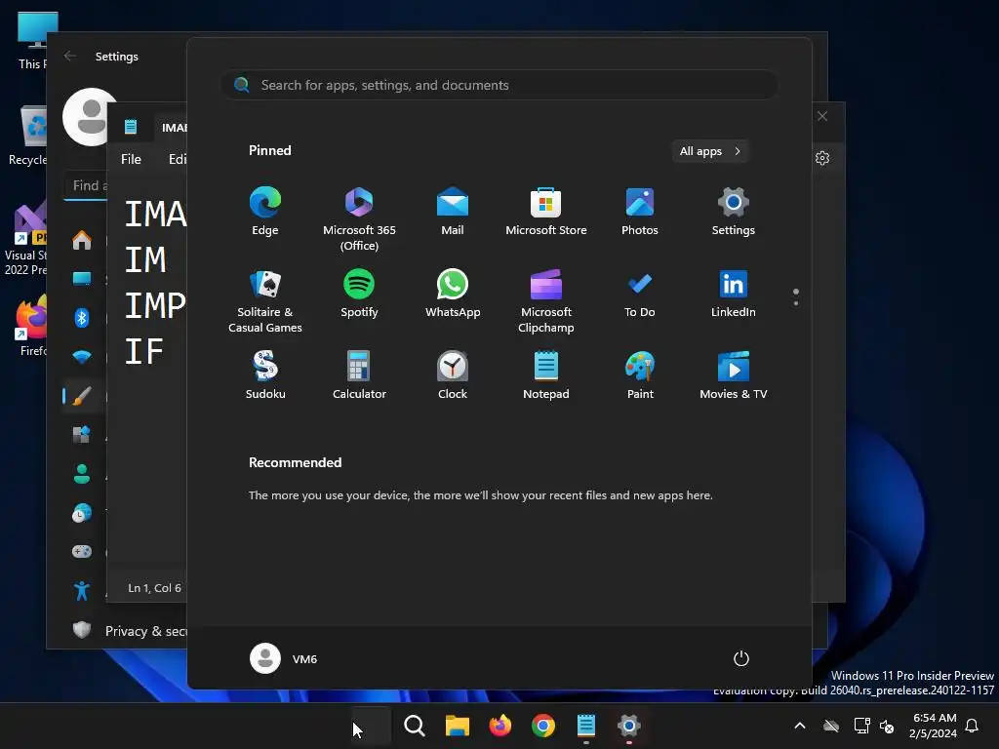Image resolution: width=999 pixels, height=749 pixels.
Task: Open Edge from pinned apps
Action: (x=265, y=212)
